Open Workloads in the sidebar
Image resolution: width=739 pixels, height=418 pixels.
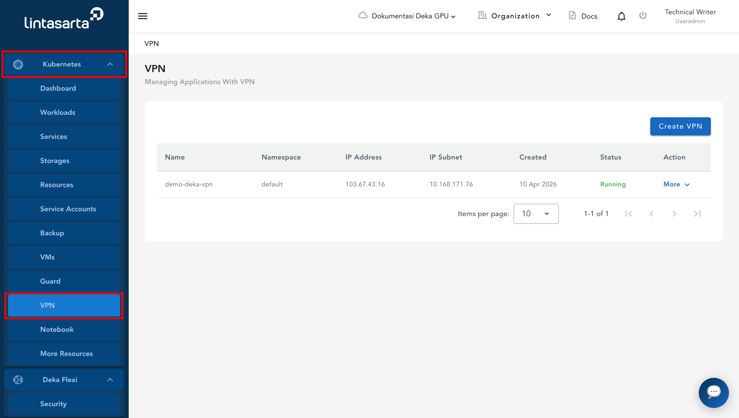tap(64, 113)
